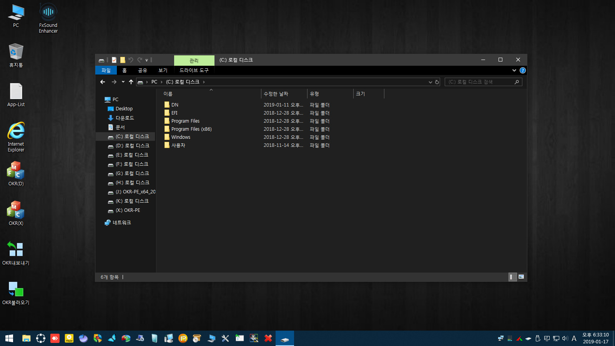
Task: Expand the chevron after PC in breadcrumb
Action: pos(161,82)
